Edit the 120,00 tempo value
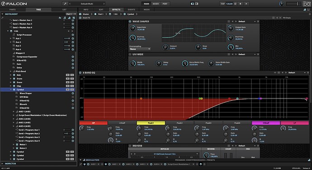 click(229, 4)
